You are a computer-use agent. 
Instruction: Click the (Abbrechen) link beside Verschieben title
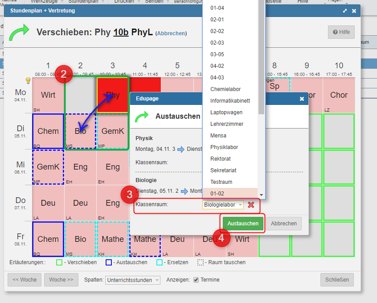tap(171, 33)
